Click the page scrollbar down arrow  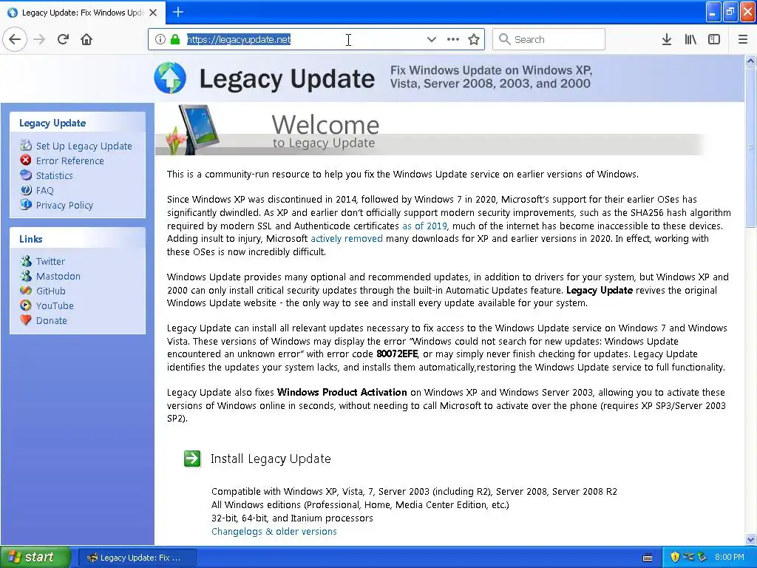[x=750, y=539]
